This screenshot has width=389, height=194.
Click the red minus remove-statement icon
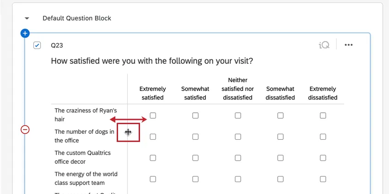click(x=25, y=130)
